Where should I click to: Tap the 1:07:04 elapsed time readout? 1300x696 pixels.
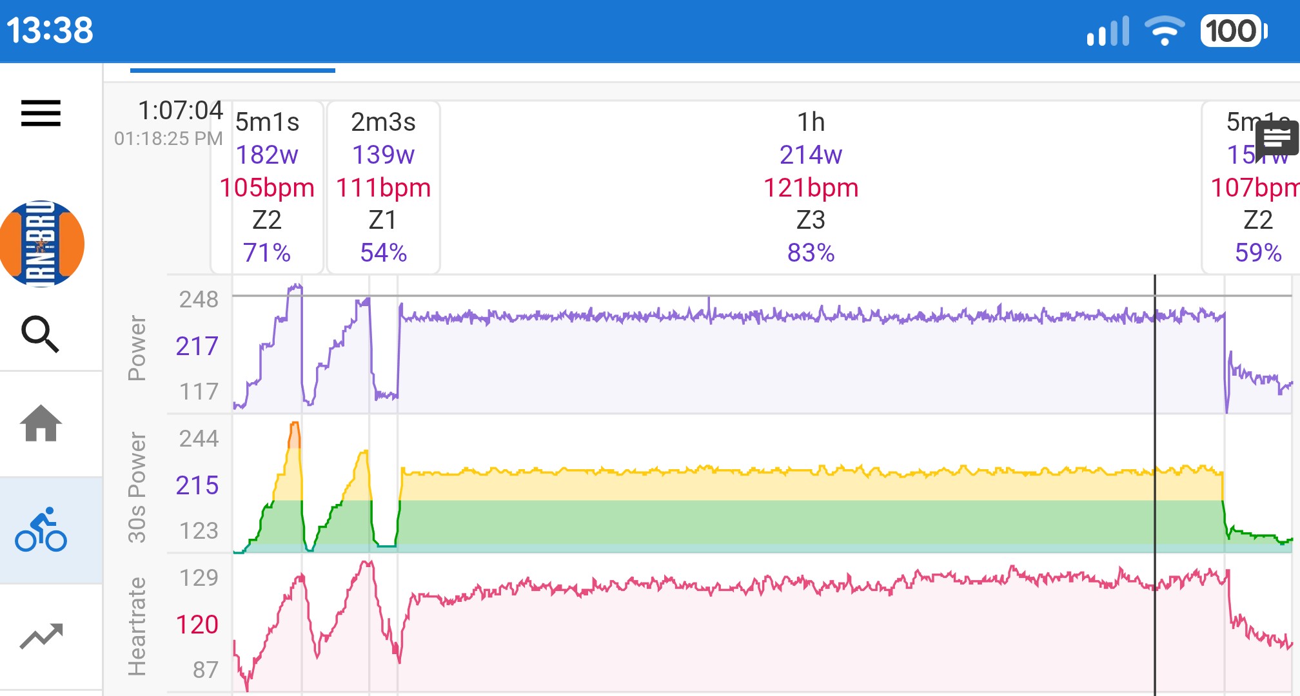[x=180, y=110]
